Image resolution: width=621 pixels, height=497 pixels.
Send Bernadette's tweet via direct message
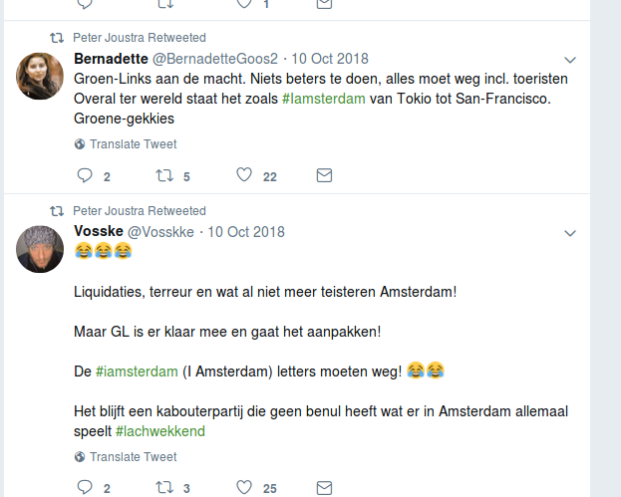click(324, 175)
